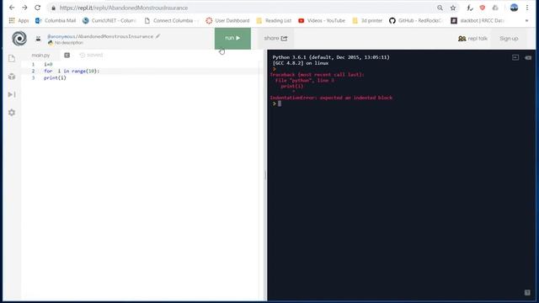Click the No description text
The width and height of the screenshot is (539, 303).
click(x=69, y=43)
